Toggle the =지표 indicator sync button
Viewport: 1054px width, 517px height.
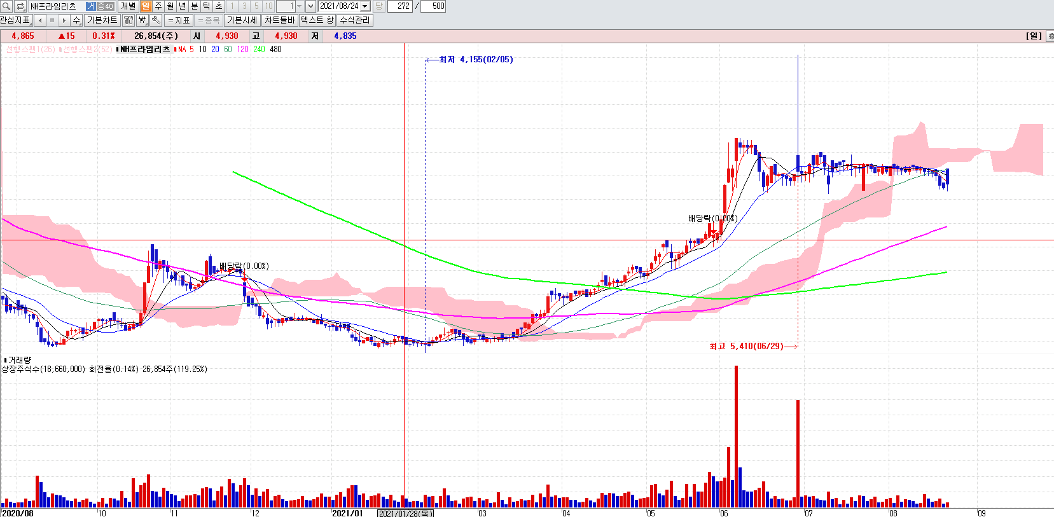click(x=179, y=20)
